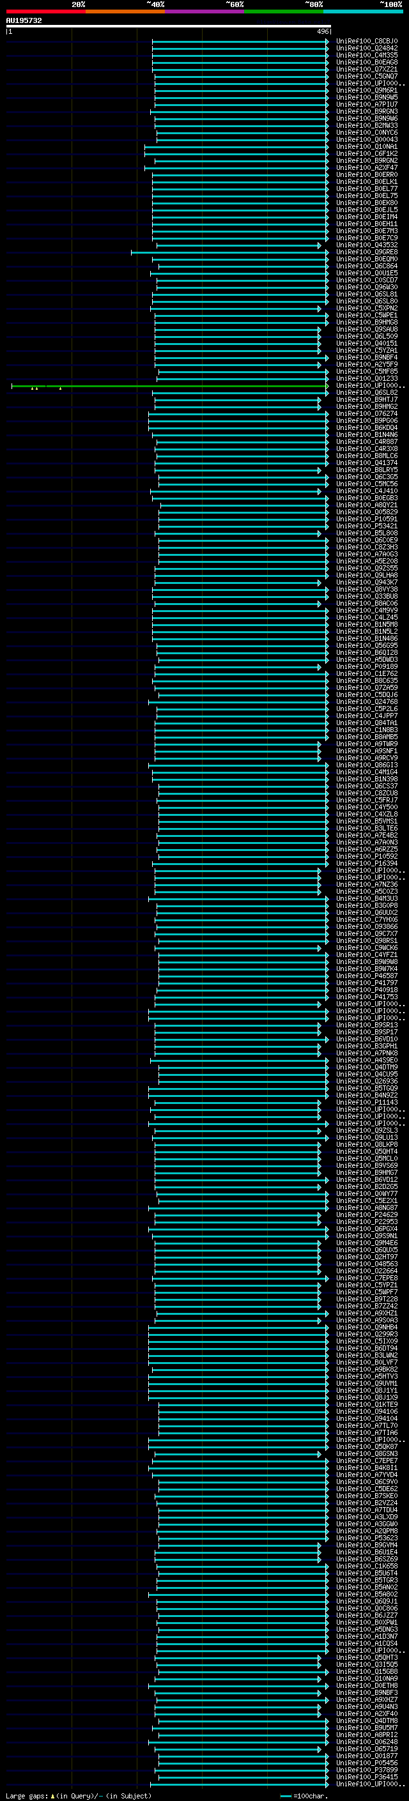Screen dimensions: 409x1801
Task: Open hit UniRef100_B1N4N6
Action: pyautogui.click(x=367, y=435)
